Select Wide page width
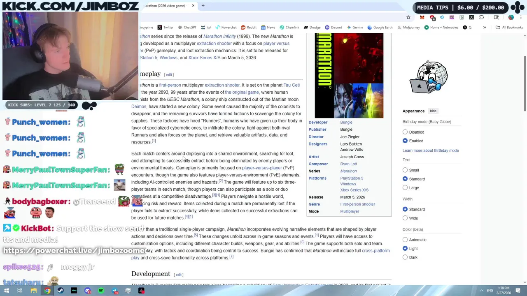The height and width of the screenshot is (296, 527). (x=405, y=218)
